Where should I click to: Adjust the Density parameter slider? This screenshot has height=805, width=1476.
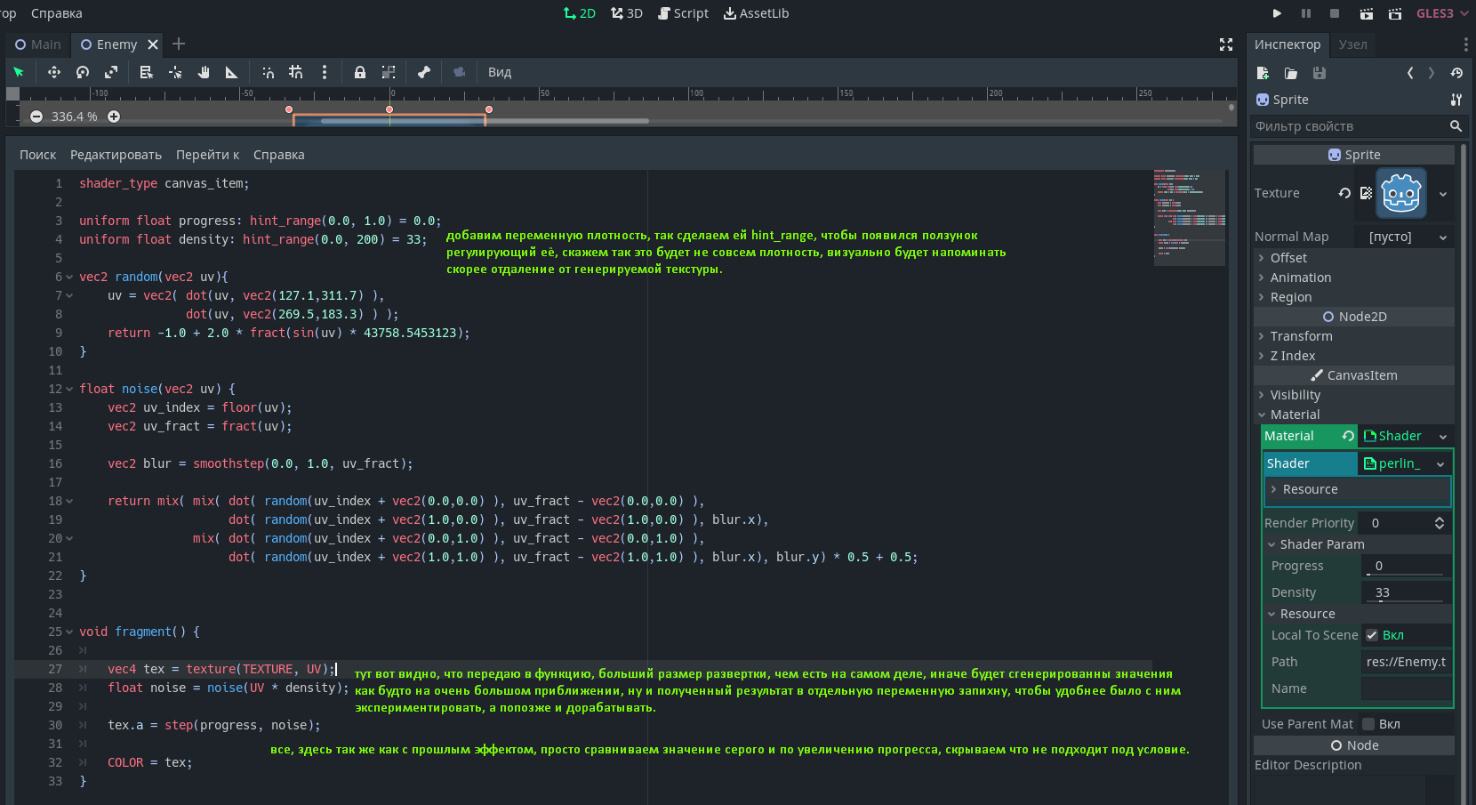[x=1381, y=601]
